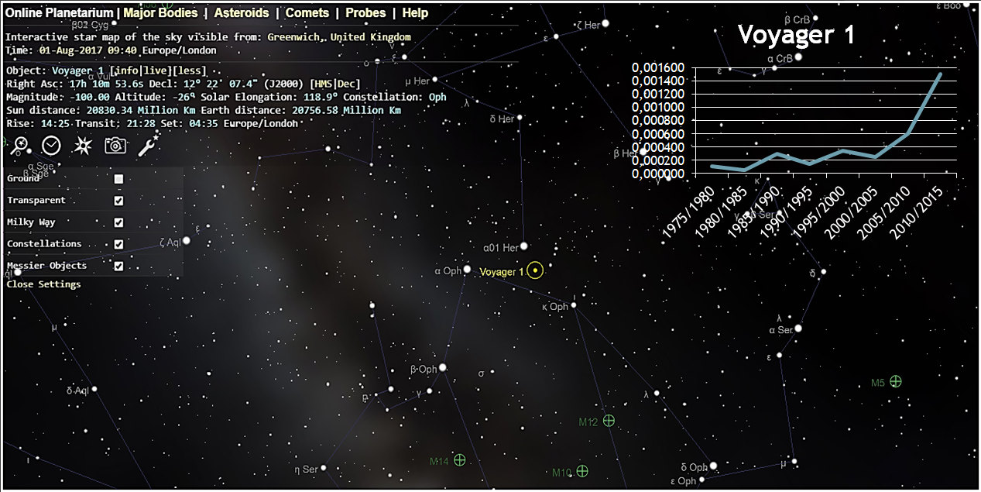Click the α01 Her star

click(x=524, y=246)
